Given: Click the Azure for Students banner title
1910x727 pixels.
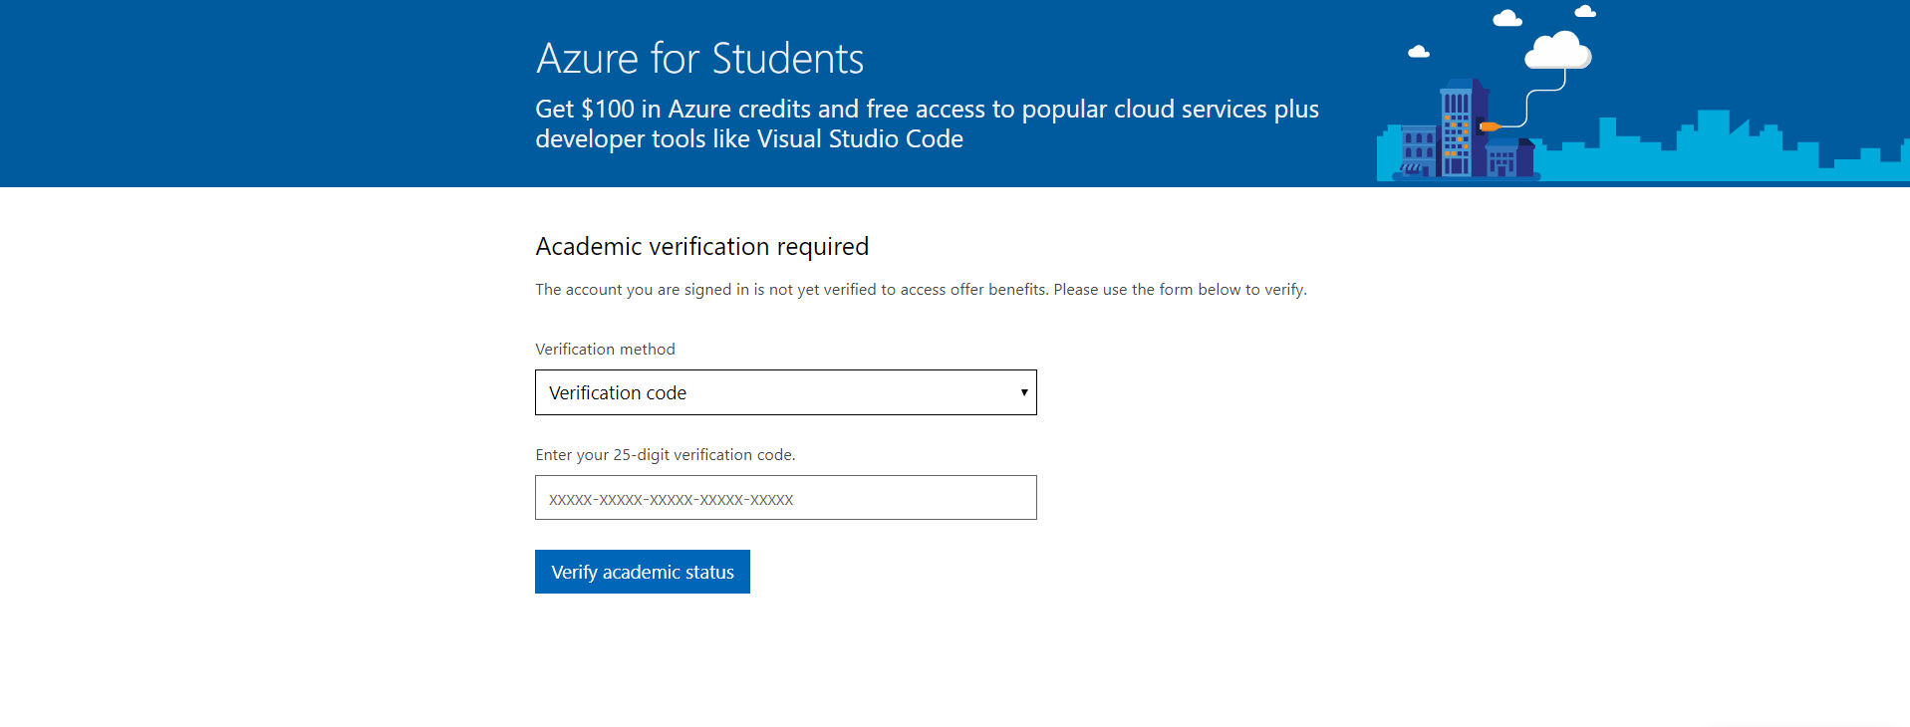Looking at the screenshot, I should pyautogui.click(x=699, y=59).
